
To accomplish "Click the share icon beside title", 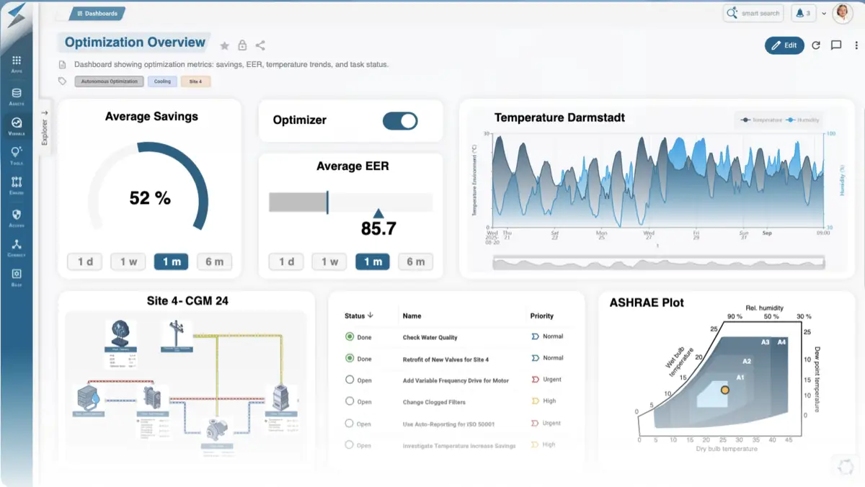I will pyautogui.click(x=260, y=45).
